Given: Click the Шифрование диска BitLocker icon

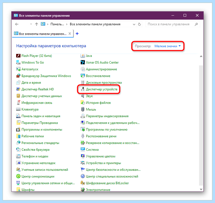Looking at the screenshot, I should coord(83,183).
